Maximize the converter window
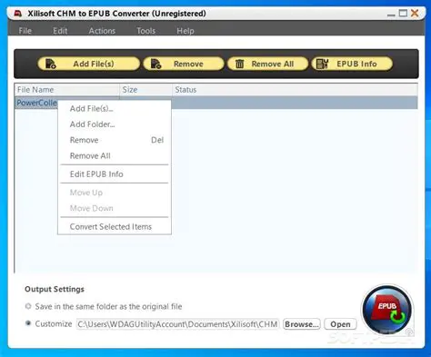 [403, 14]
